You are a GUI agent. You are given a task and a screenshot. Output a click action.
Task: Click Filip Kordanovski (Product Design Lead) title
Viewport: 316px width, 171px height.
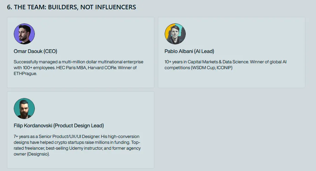[x=59, y=126]
